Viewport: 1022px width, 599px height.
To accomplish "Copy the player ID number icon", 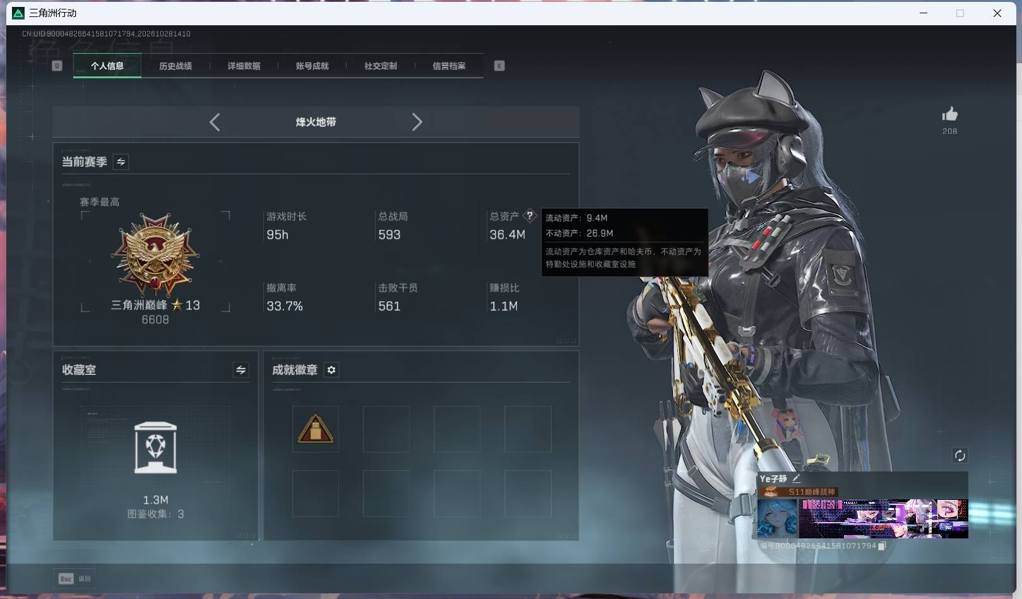I will (x=882, y=546).
